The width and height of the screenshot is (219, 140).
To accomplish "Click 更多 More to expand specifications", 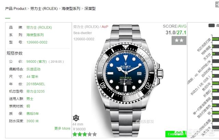I will (x=62, y=128).
